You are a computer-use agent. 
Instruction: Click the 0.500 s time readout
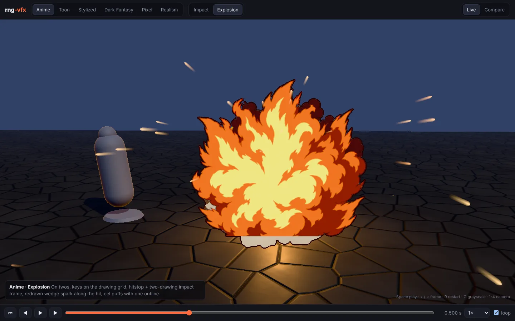pos(453,313)
